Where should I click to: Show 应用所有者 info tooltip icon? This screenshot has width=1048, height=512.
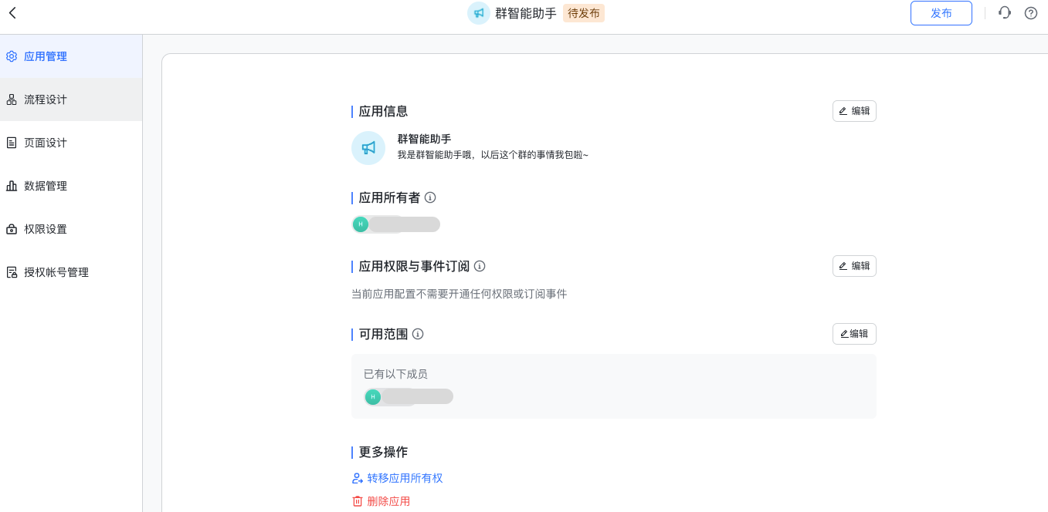(431, 197)
